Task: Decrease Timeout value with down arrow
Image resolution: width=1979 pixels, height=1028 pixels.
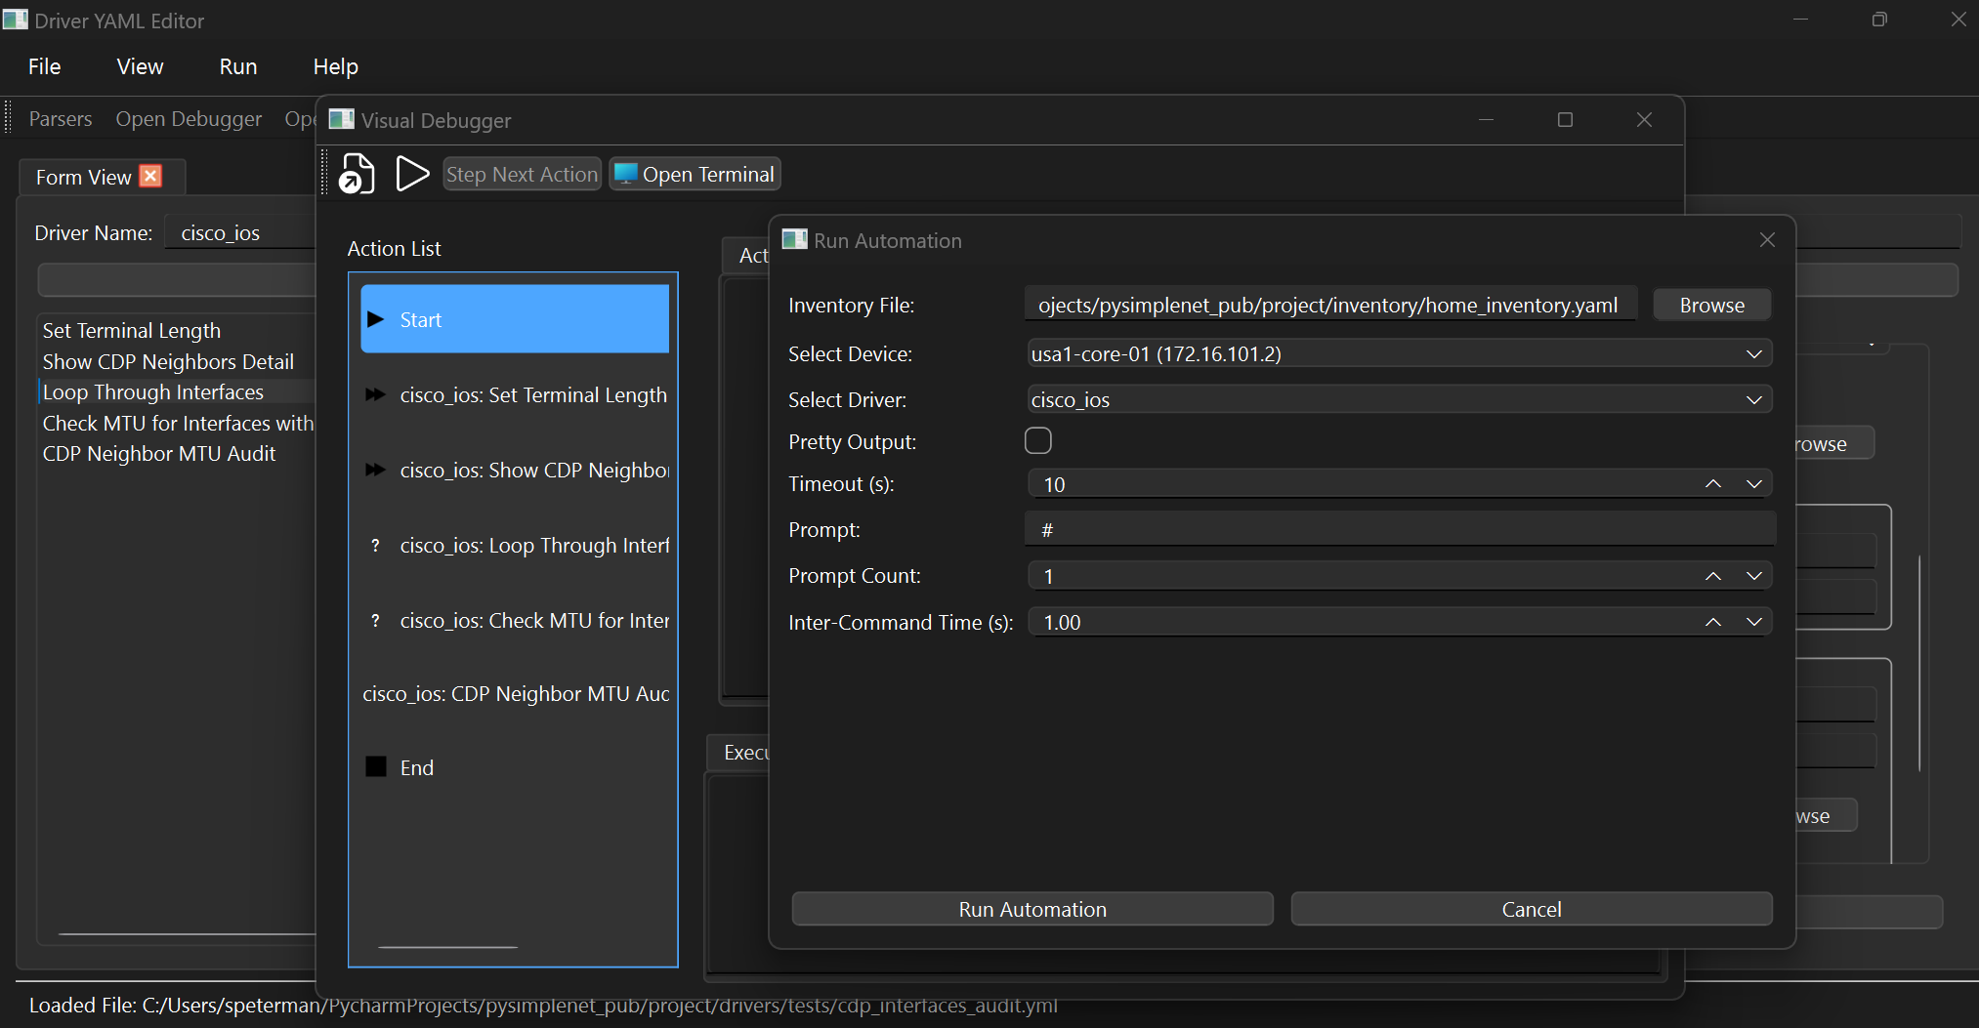Action: tap(1754, 484)
